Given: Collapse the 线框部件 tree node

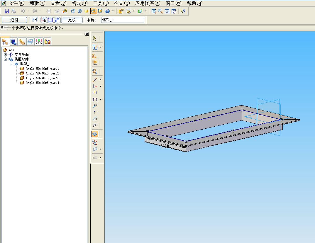Looking at the screenshot, I should pos(5,59).
